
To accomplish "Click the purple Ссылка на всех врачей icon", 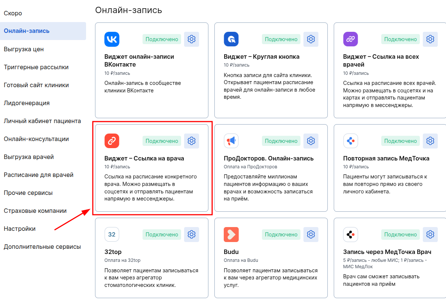I will tap(351, 39).
